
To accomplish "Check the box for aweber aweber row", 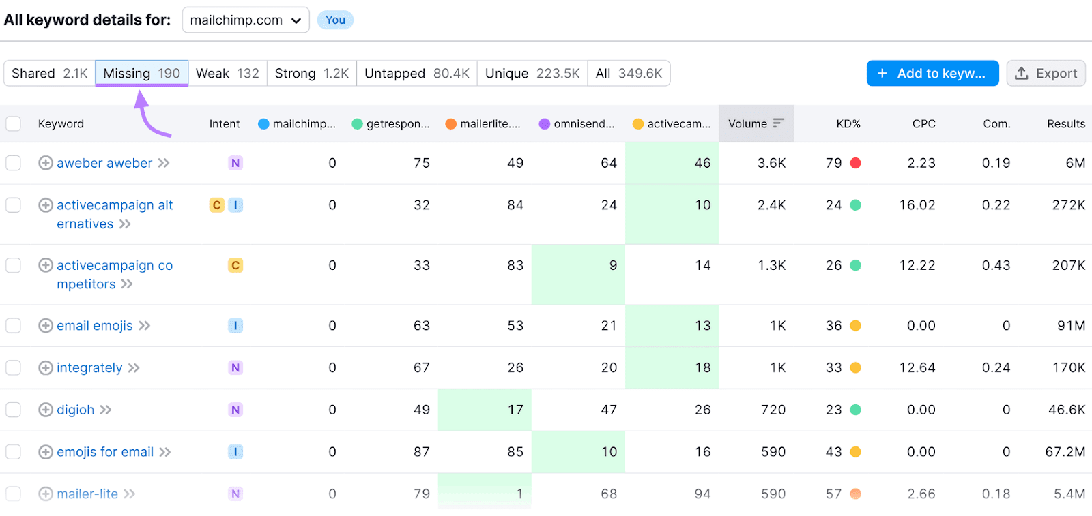I will click(x=14, y=163).
